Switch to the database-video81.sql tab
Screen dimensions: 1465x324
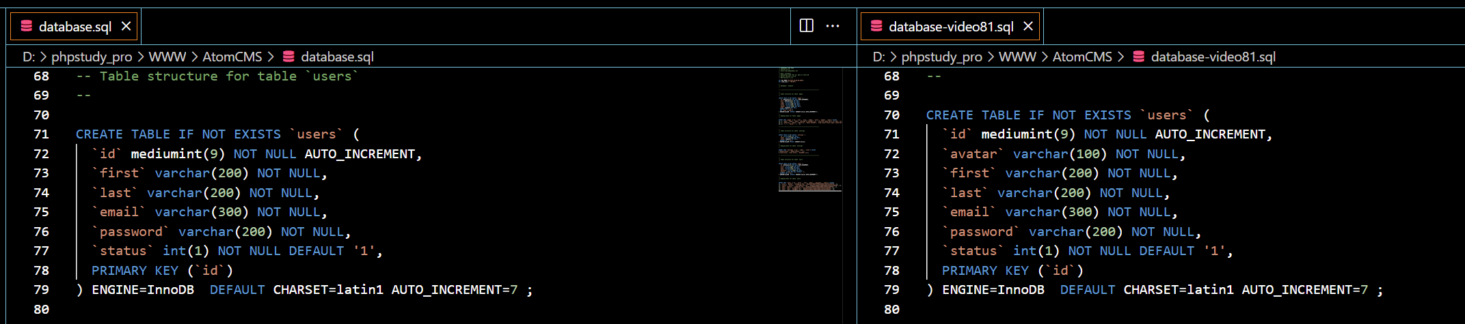950,27
